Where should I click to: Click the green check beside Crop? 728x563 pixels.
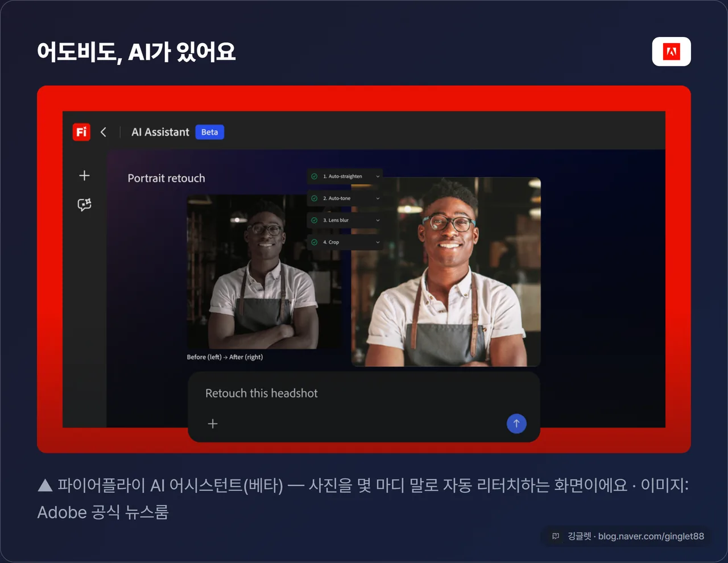pyautogui.click(x=315, y=242)
